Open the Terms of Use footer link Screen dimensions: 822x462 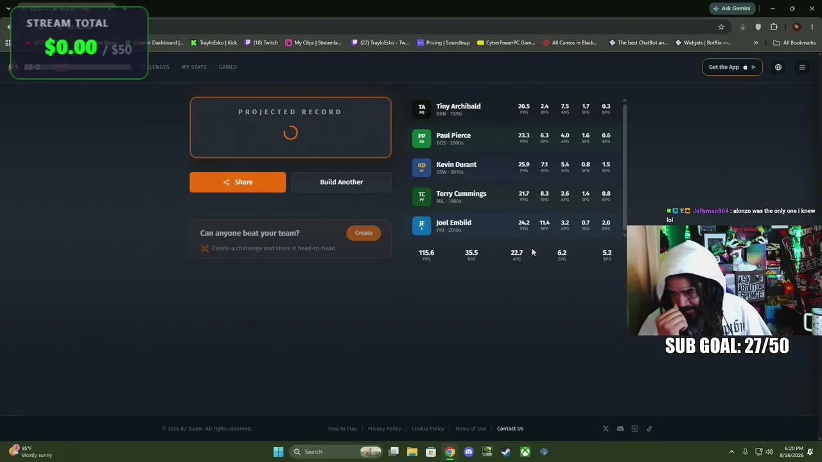click(x=470, y=429)
